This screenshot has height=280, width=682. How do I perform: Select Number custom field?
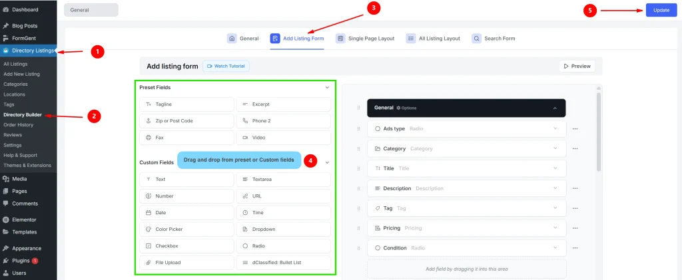tap(186, 196)
